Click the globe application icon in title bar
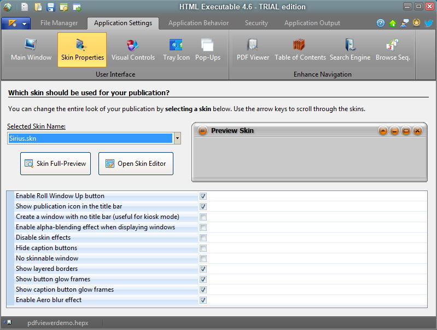This screenshot has width=437, height=330. (x=8, y=7)
